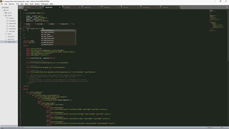Image resolution: width=229 pixels, height=129 pixels.
Task: Open index.php in the sidebar
Action: 12,26
